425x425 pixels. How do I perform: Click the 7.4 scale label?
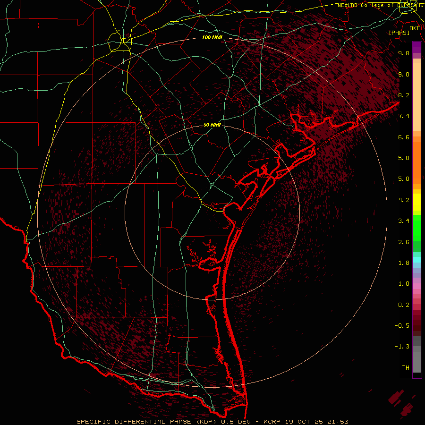pyautogui.click(x=404, y=116)
